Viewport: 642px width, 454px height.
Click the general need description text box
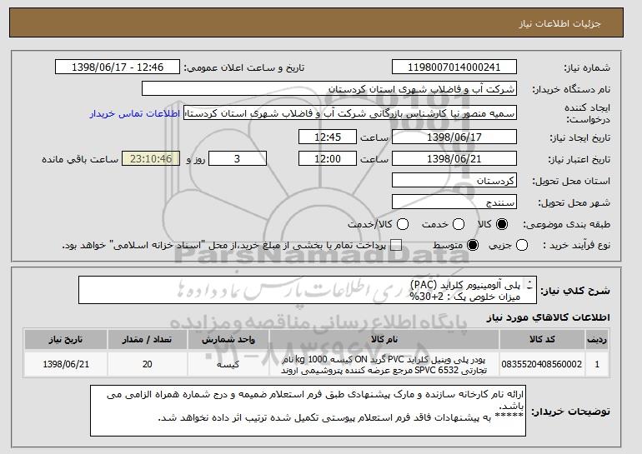[308, 291]
